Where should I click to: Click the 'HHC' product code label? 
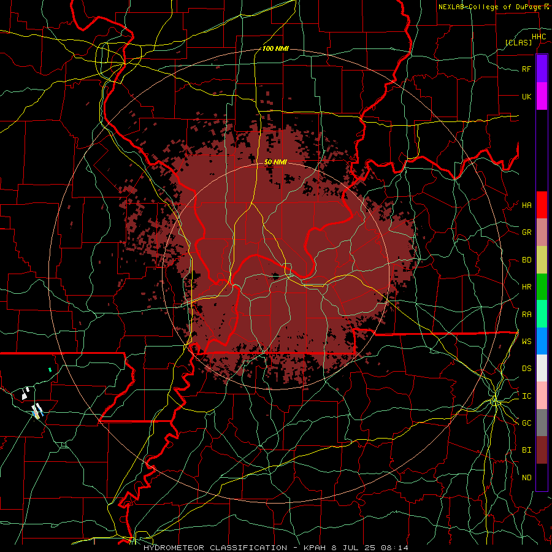(x=539, y=37)
